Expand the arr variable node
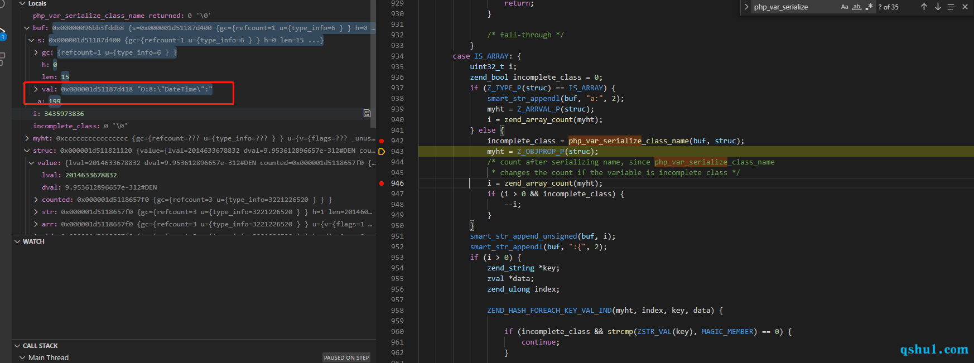The height and width of the screenshot is (363, 974). [36, 224]
